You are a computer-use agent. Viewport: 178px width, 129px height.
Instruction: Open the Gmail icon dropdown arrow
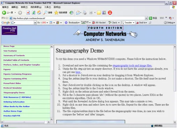click(x=47, y=23)
